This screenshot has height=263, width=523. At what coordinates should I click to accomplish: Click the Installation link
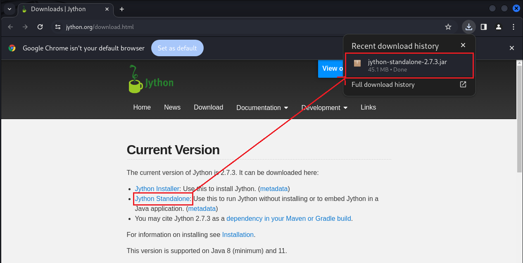click(238, 234)
